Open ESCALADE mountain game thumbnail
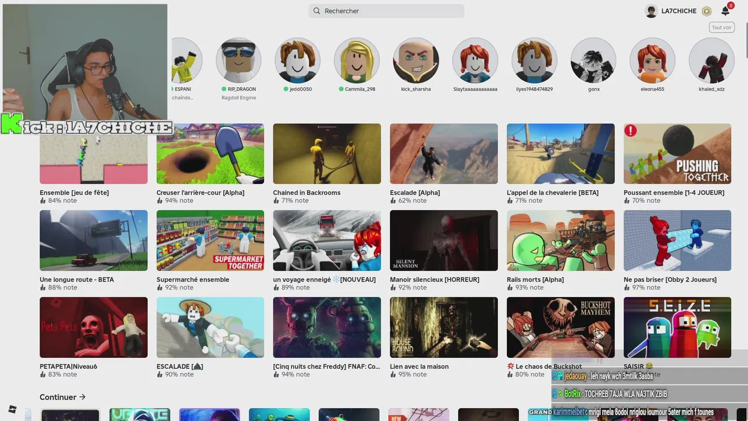This screenshot has width=748, height=421. tap(210, 327)
